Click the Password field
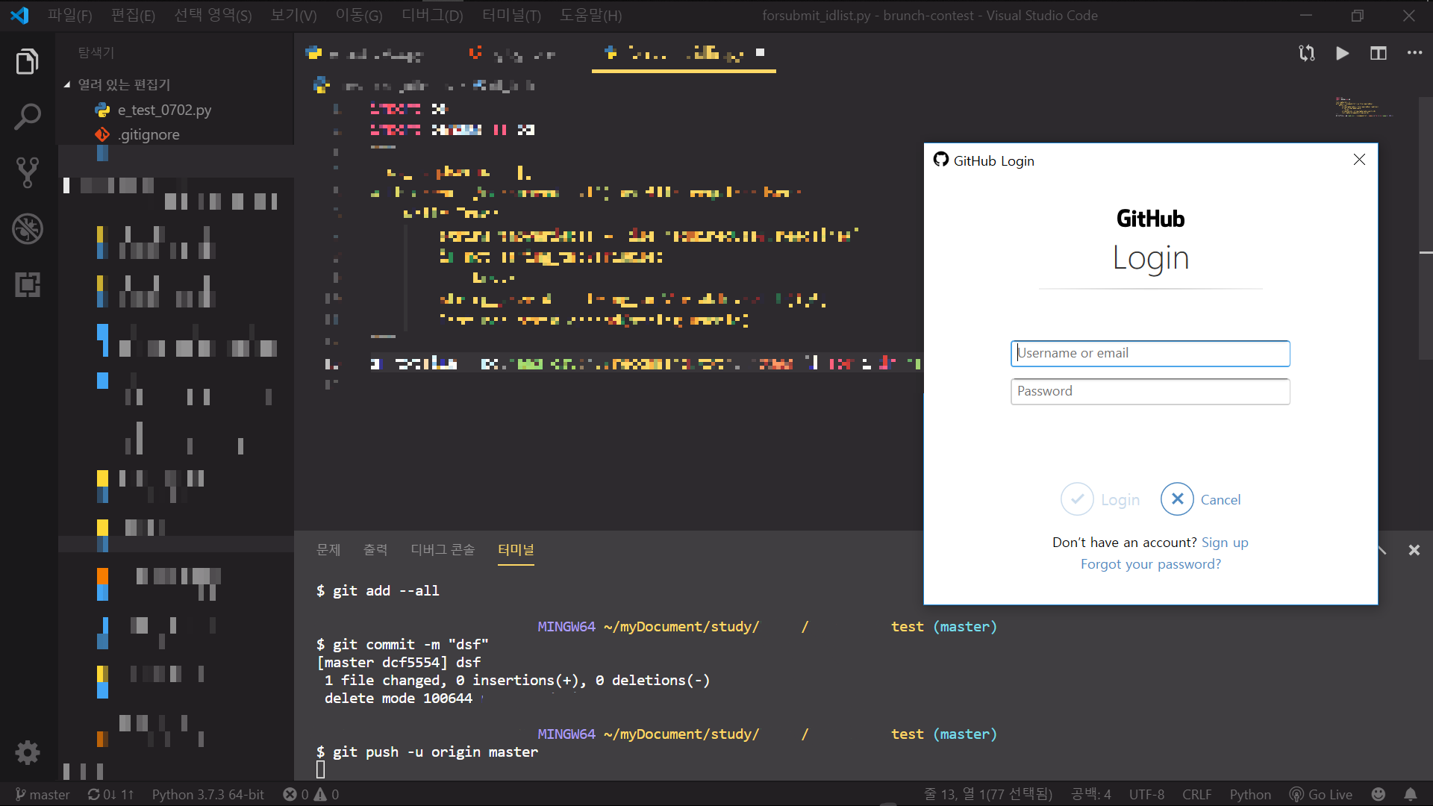 pos(1150,391)
